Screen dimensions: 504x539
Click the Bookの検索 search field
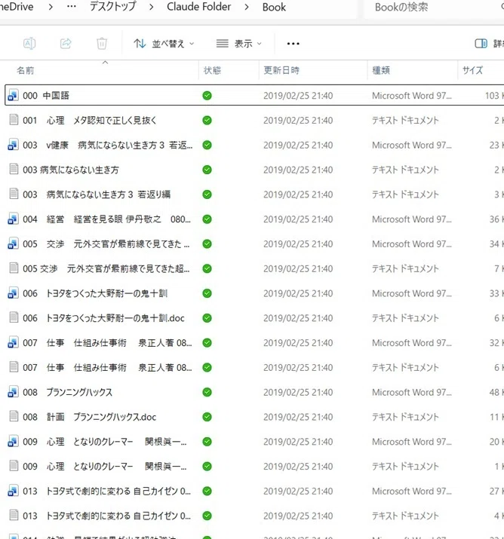click(434, 8)
